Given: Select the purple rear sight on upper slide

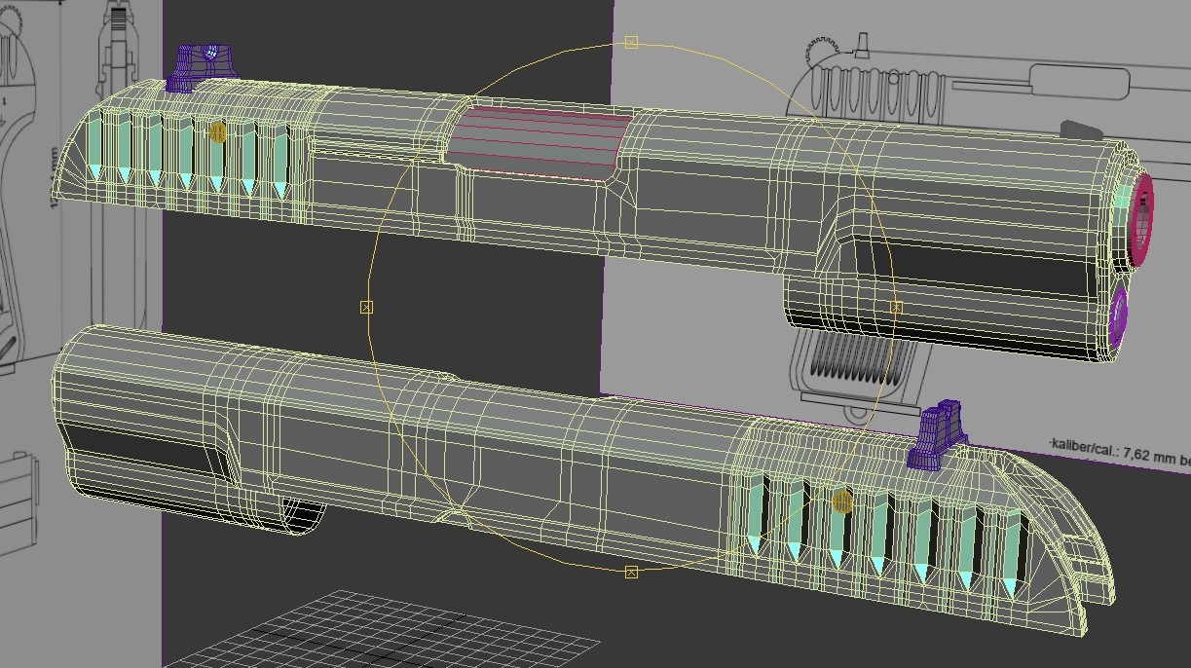Looking at the screenshot, I should point(205,66).
